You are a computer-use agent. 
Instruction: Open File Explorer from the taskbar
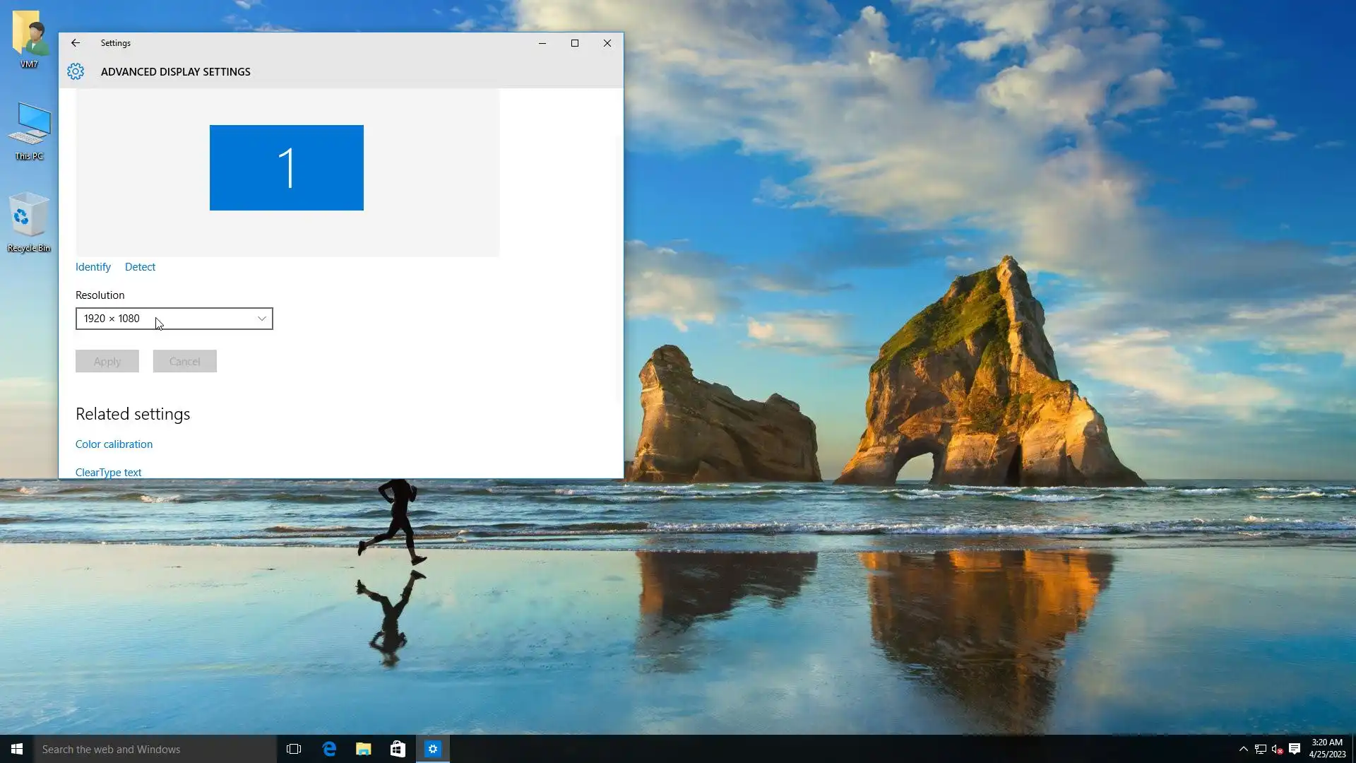coord(364,749)
